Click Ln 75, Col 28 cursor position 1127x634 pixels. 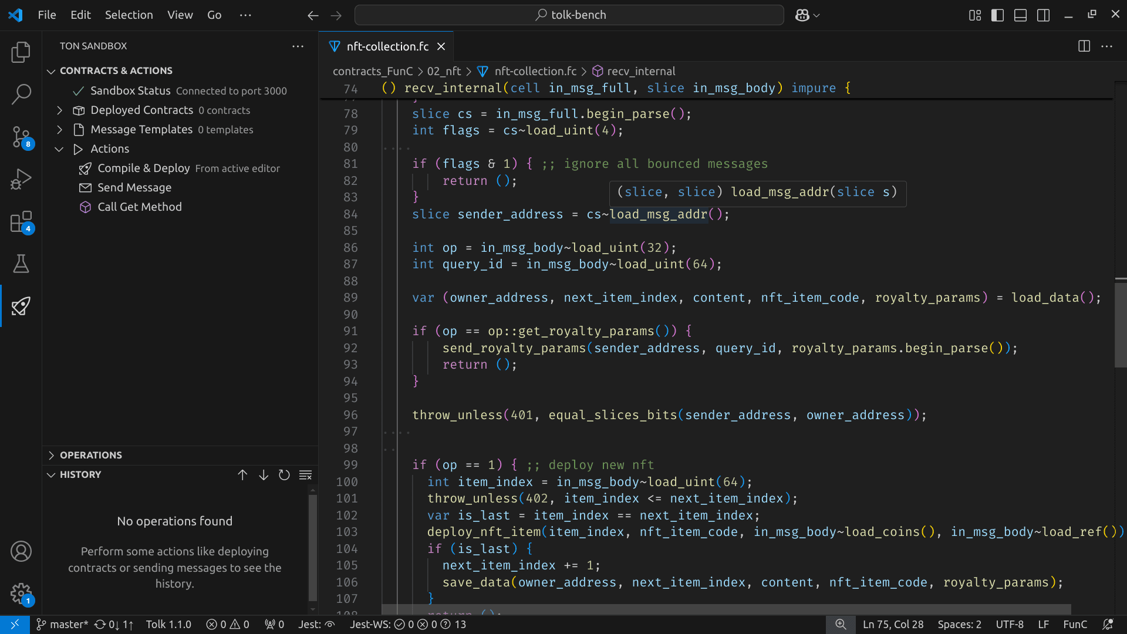(893, 625)
